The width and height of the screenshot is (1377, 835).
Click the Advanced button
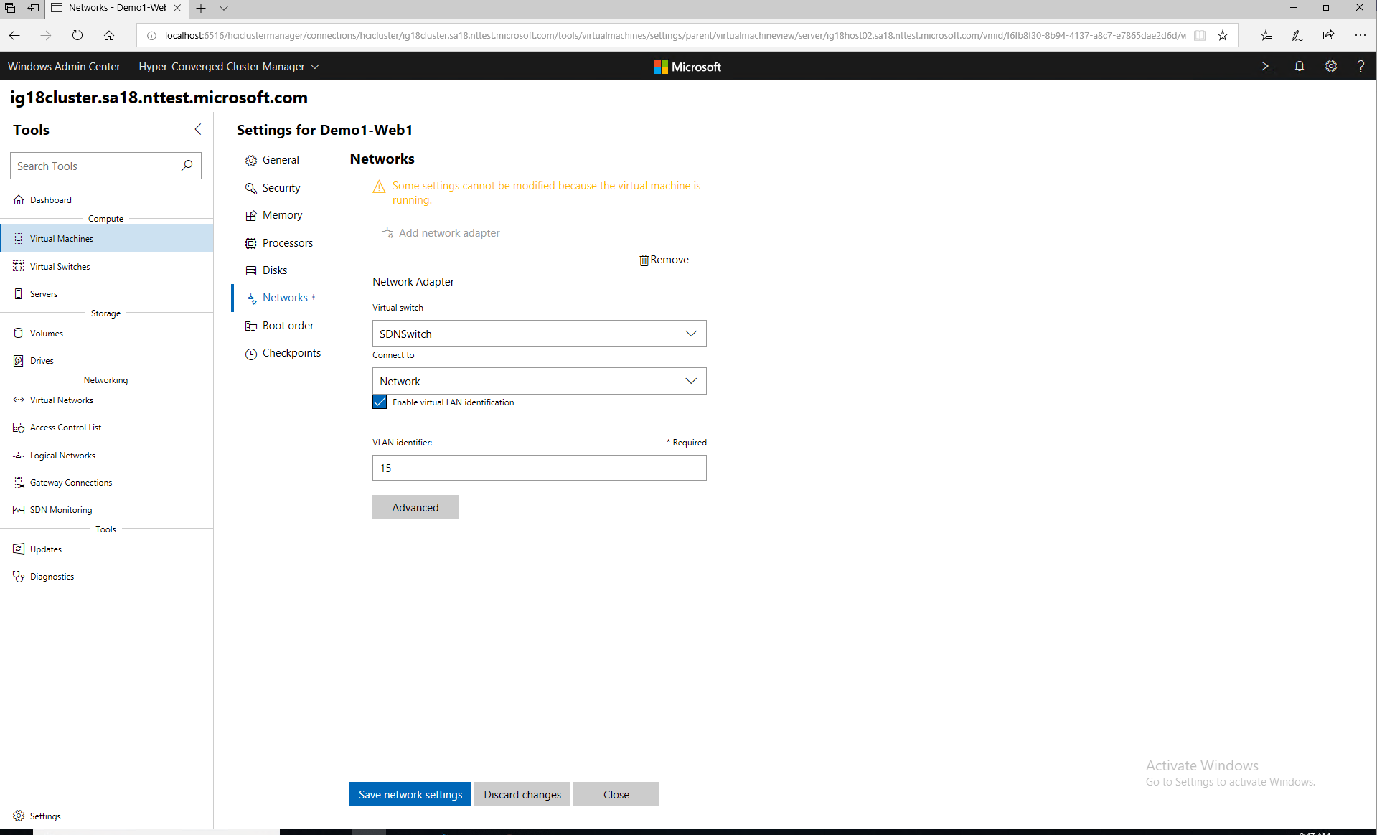coord(415,507)
